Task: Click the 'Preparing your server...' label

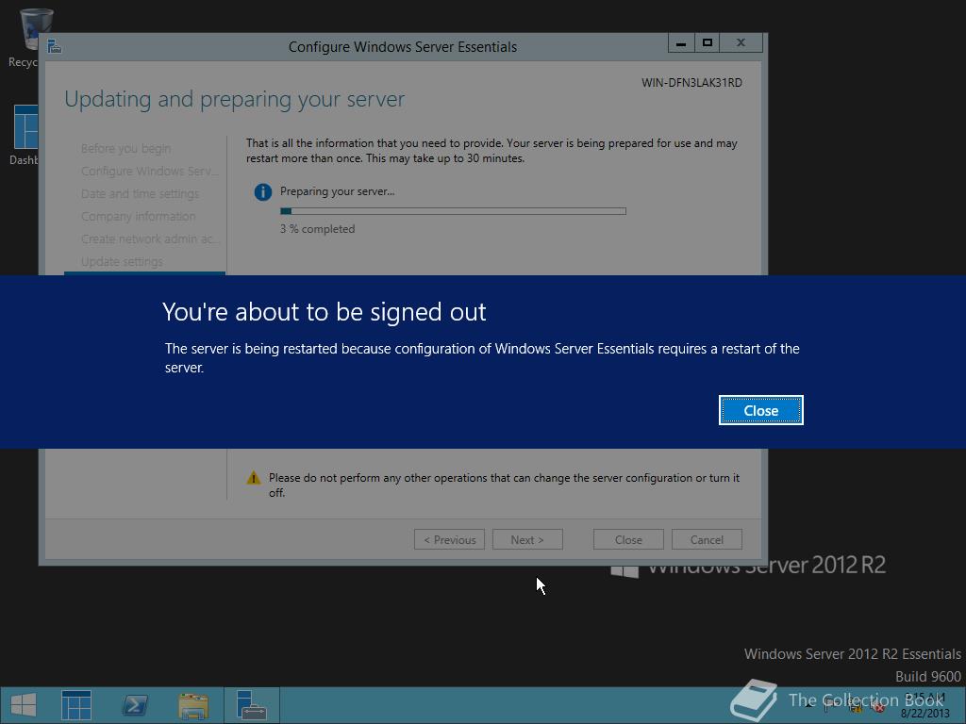Action: (337, 191)
